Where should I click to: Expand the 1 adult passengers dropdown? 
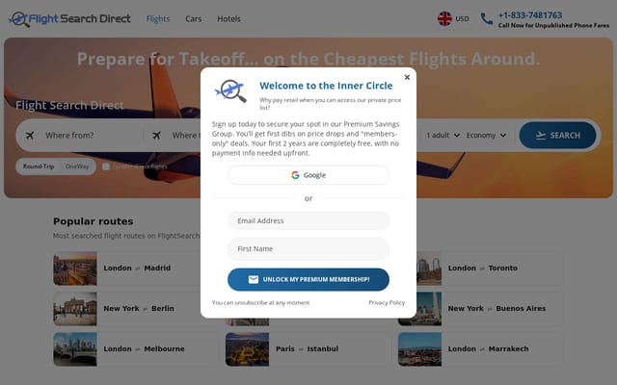(x=443, y=135)
